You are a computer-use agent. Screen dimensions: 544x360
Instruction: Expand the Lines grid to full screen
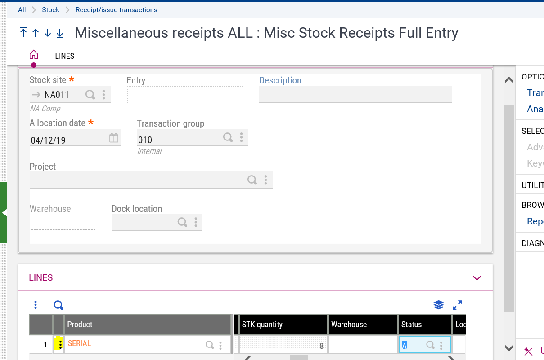tap(457, 305)
